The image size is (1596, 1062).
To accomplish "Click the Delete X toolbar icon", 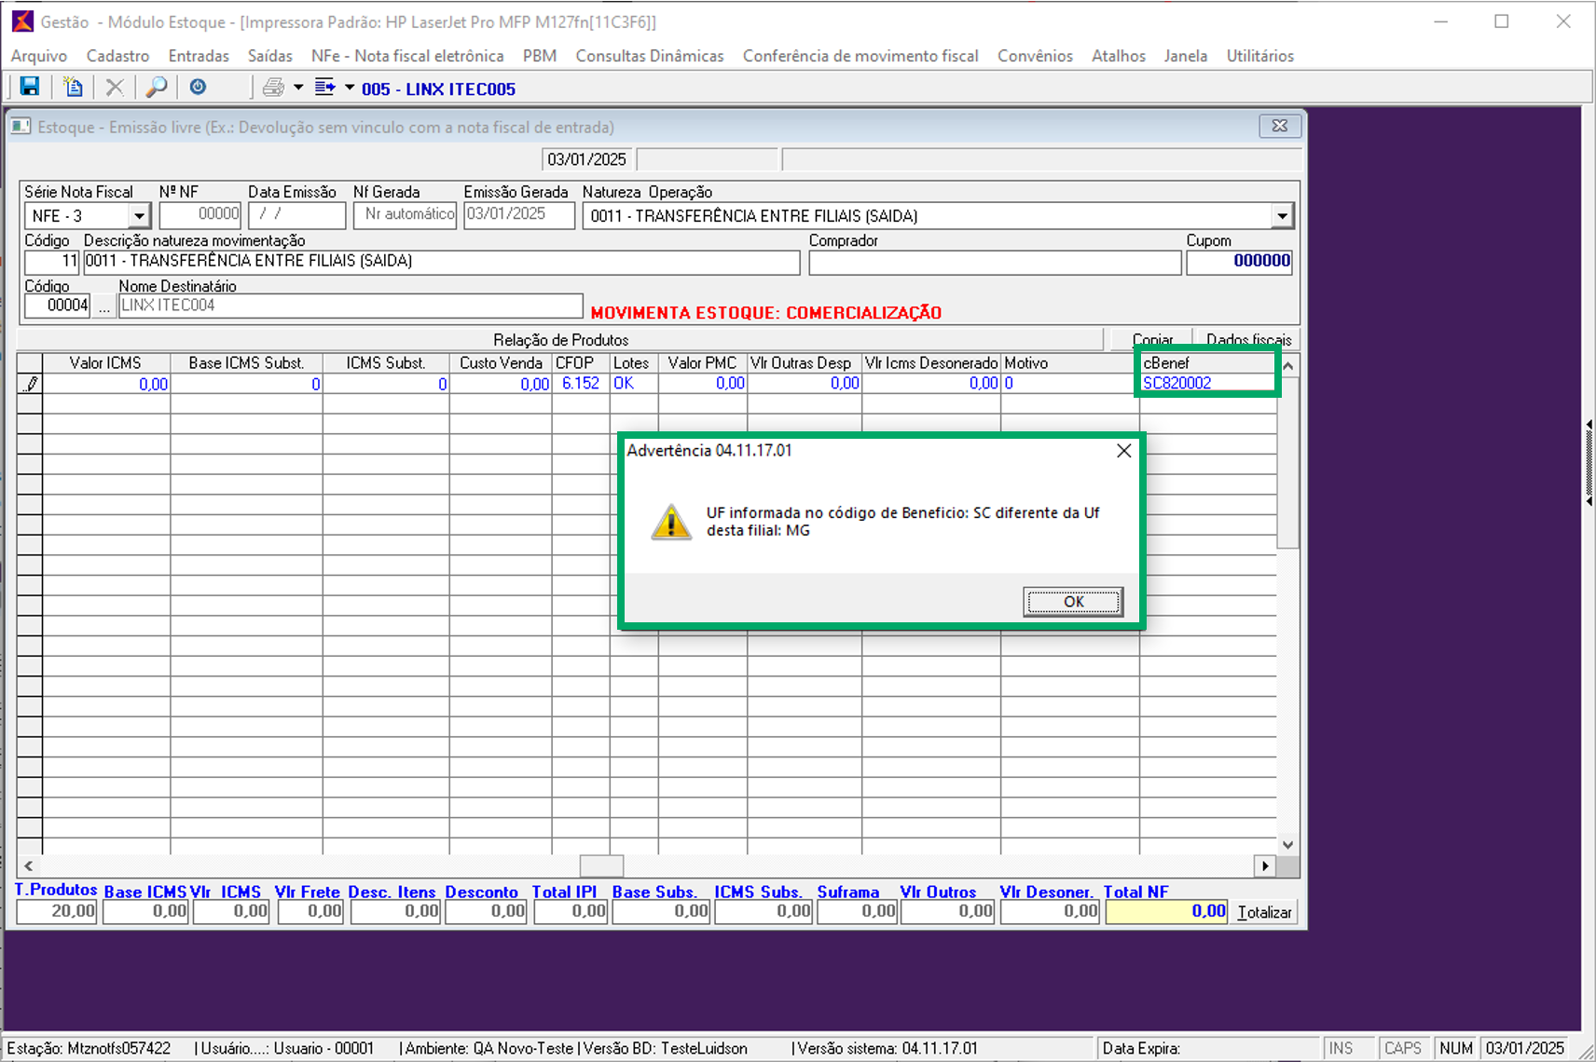I will click(x=115, y=87).
